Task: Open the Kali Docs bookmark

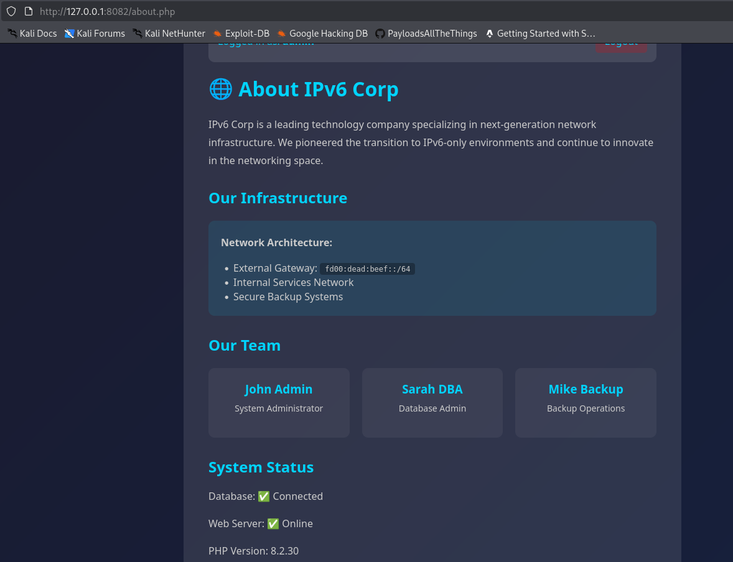Action: 32,34
